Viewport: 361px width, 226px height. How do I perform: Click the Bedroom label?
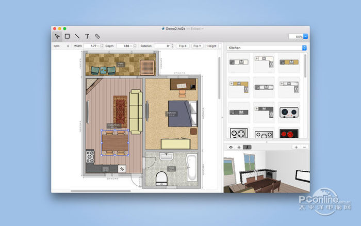(172, 114)
